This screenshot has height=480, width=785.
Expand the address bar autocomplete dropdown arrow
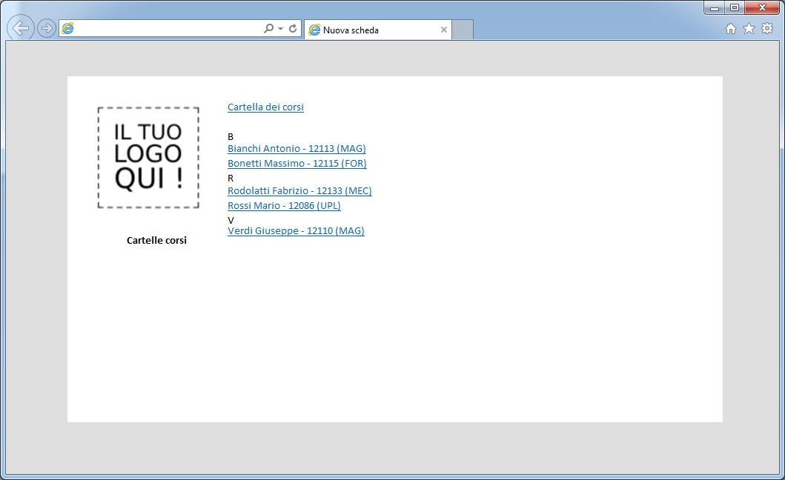coord(280,29)
